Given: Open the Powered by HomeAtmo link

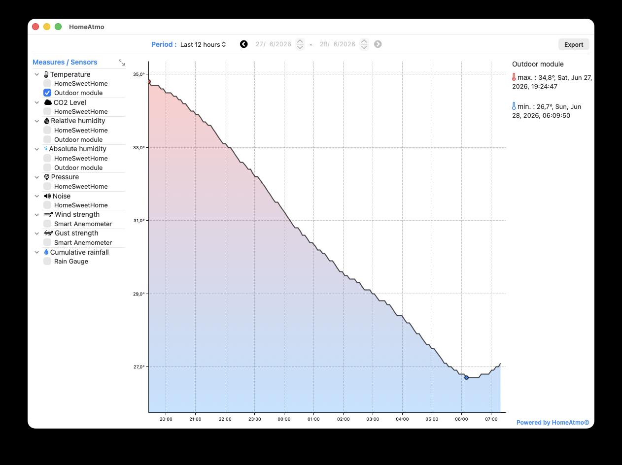Looking at the screenshot, I should (x=553, y=422).
